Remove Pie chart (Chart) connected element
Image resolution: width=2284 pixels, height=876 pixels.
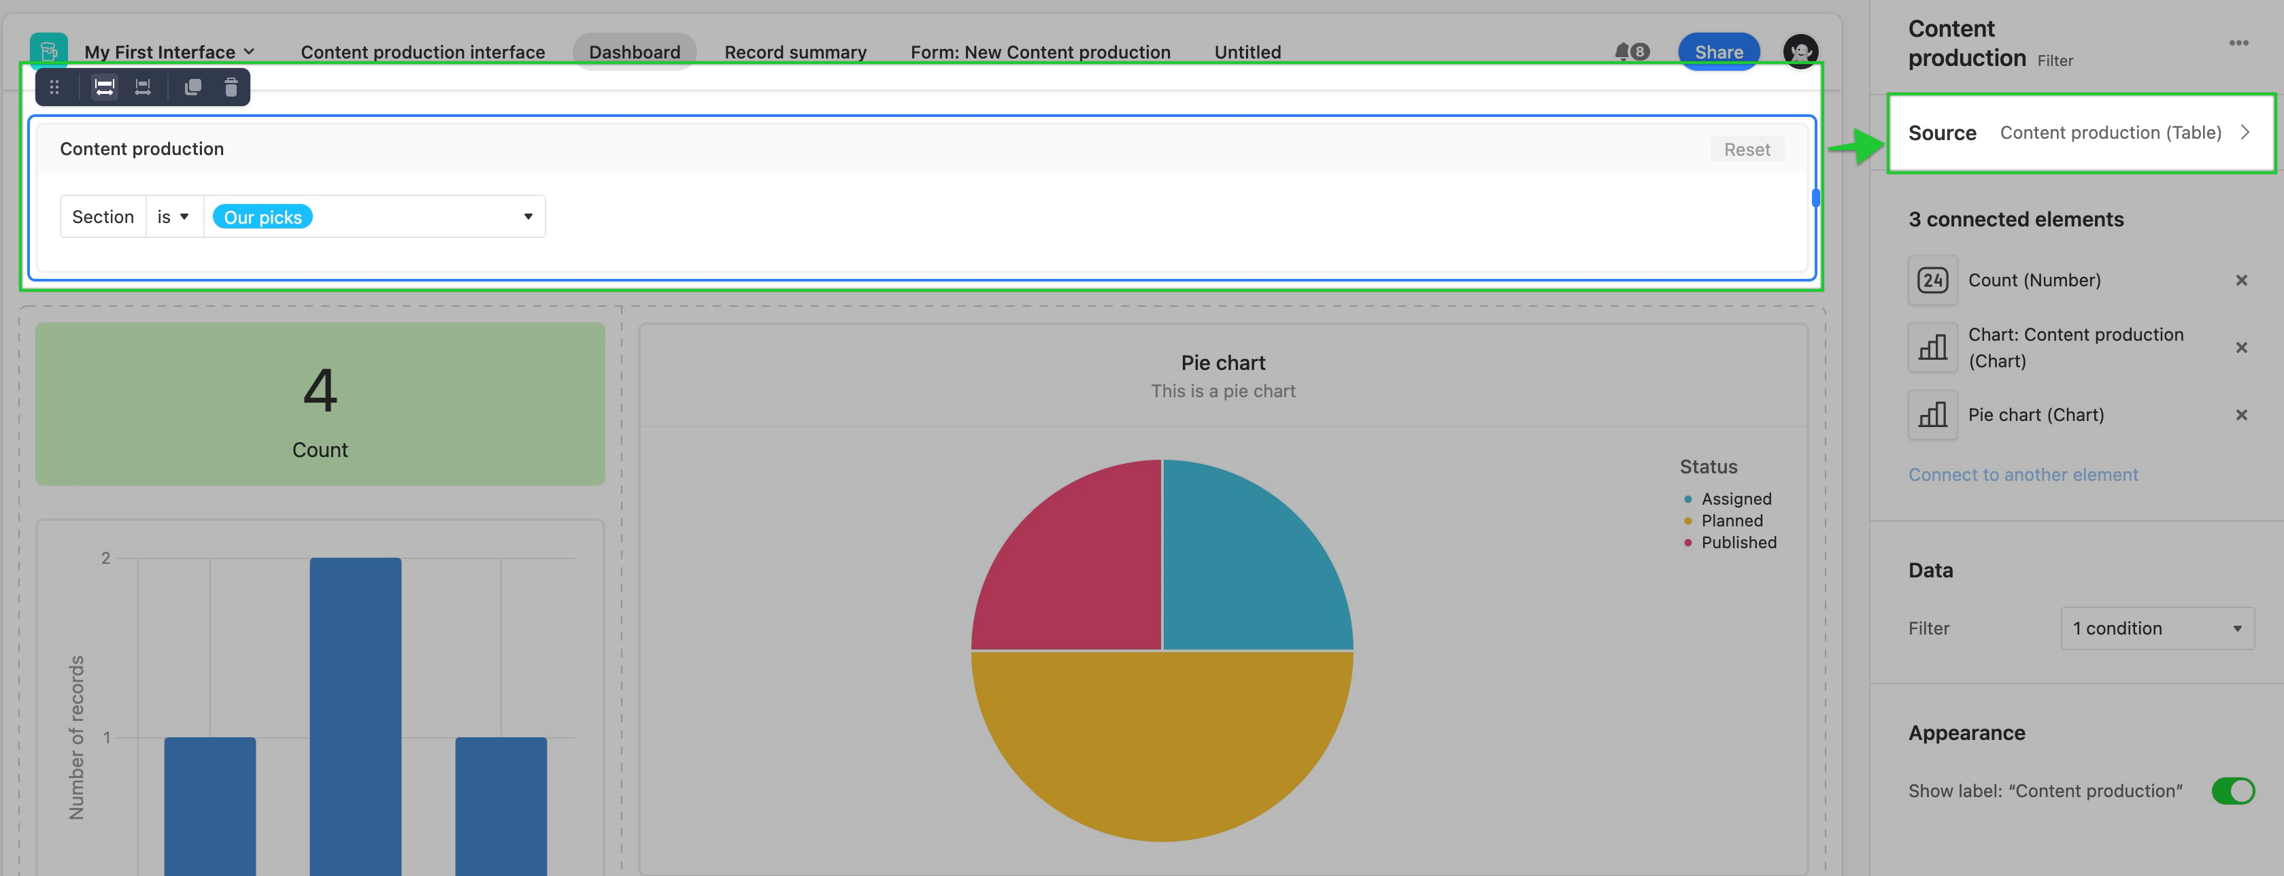point(2241,415)
